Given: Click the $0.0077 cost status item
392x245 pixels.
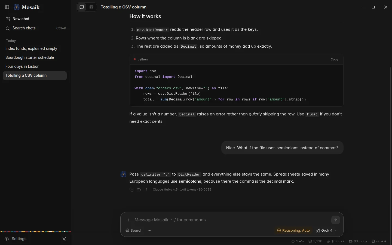Looking at the screenshot, I should [336, 241].
